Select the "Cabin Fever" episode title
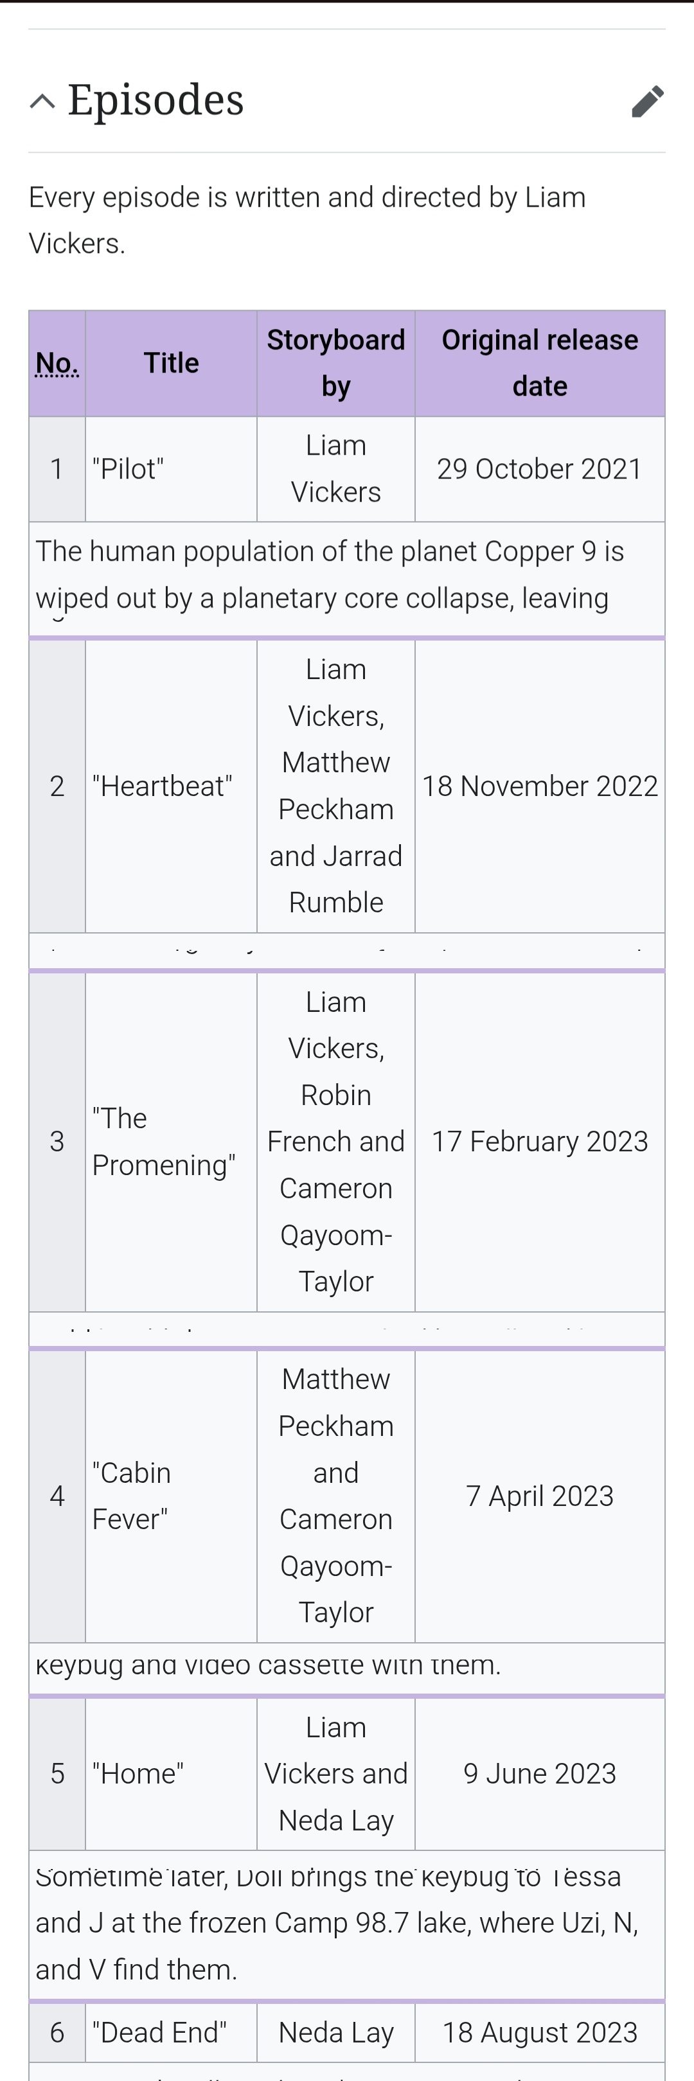 pos(132,1496)
